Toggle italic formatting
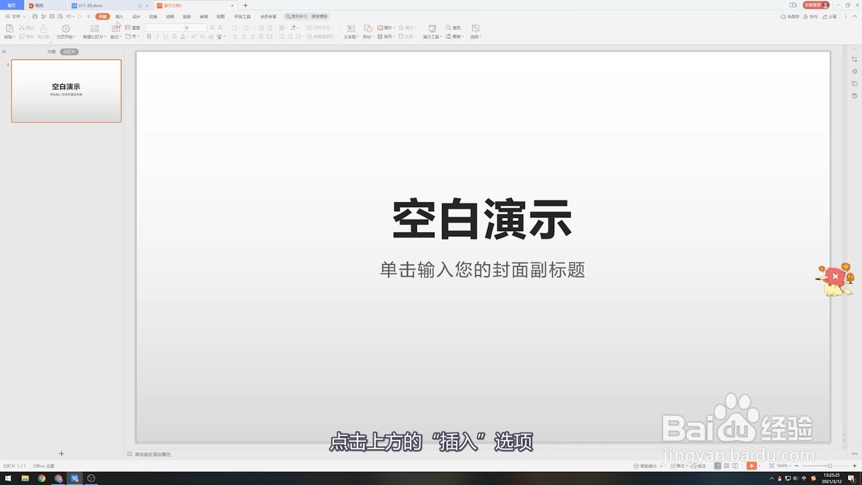Screen dimensions: 862x485 coord(157,36)
